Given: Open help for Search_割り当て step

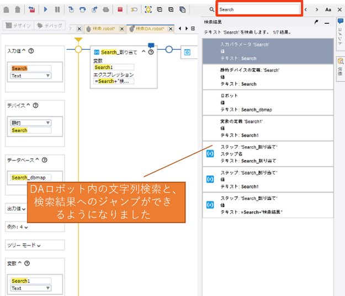Looking at the screenshot, I should coord(151,52).
